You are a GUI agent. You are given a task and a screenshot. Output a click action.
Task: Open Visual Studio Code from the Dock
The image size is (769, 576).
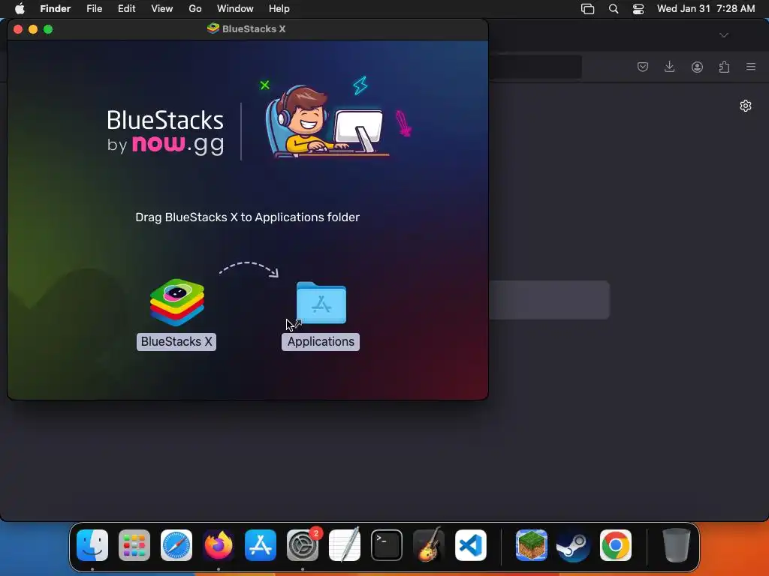click(471, 545)
